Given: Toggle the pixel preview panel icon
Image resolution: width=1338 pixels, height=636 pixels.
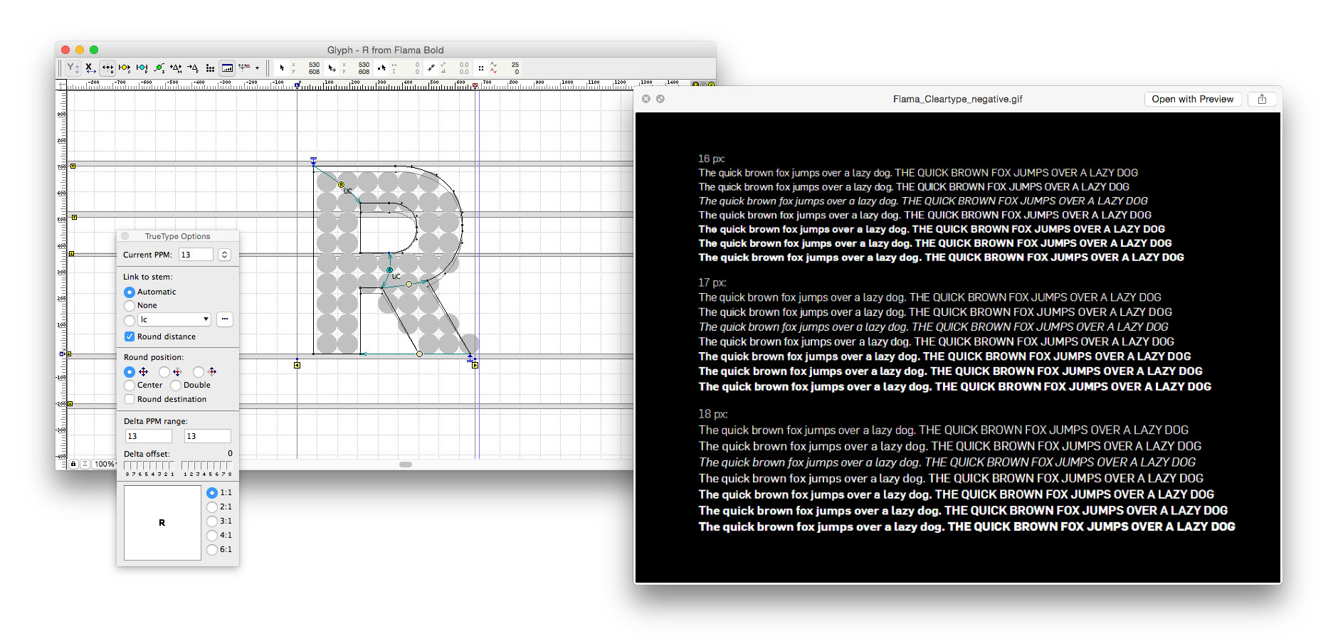Looking at the screenshot, I should (x=227, y=68).
